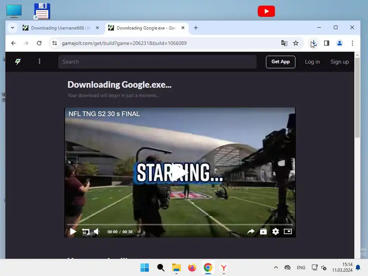The image size is (368, 276).
Task: Go back to previous page
Action: [x=13, y=43]
